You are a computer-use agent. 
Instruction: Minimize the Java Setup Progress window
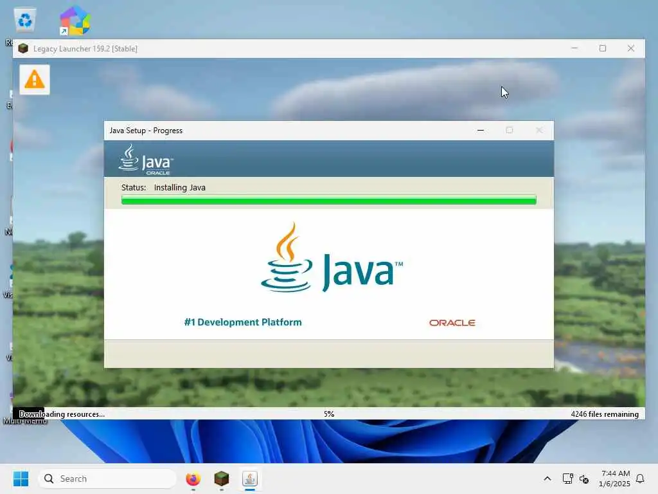point(481,130)
